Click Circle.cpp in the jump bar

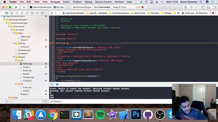click(188, 13)
